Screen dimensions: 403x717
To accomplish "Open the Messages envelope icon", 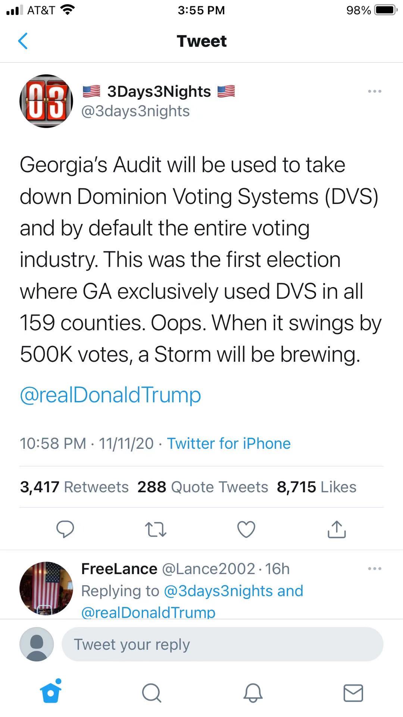I will [353, 693].
